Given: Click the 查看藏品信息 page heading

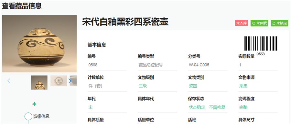Looking at the screenshot, I should click(x=22, y=5).
